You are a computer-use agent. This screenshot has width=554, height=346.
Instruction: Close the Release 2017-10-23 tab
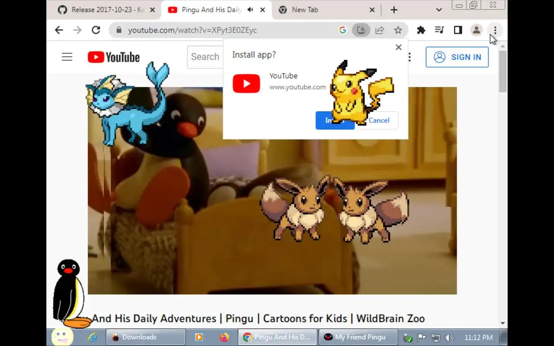point(152,10)
